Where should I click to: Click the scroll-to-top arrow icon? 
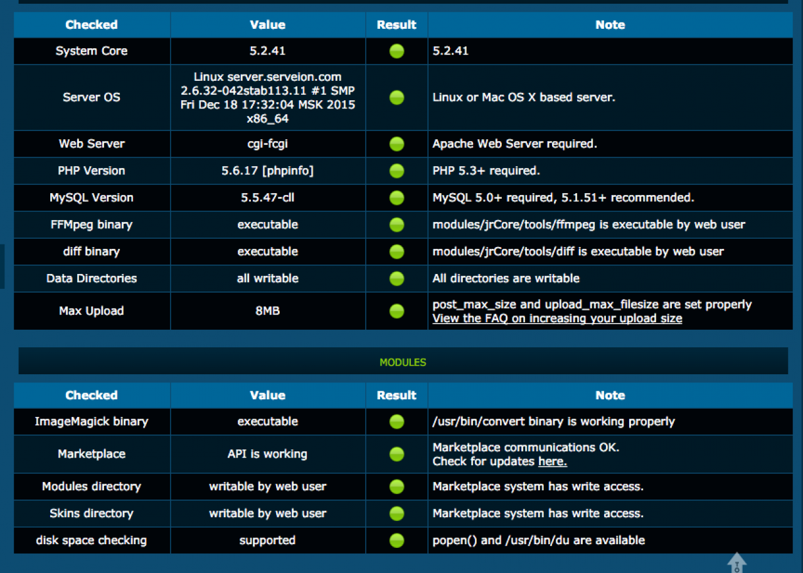click(x=737, y=562)
